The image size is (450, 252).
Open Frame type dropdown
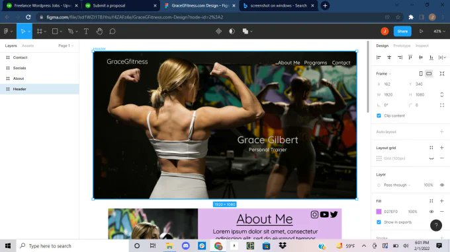coord(384,73)
